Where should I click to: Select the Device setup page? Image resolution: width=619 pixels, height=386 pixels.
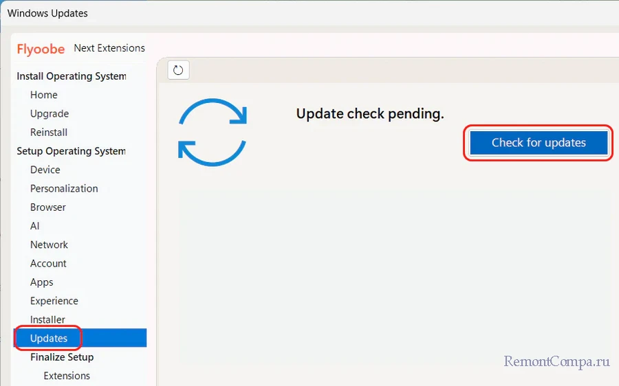tap(45, 170)
